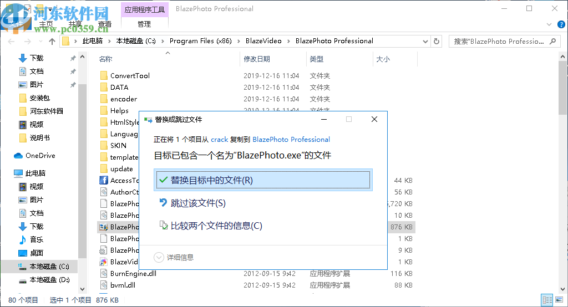Click BlazeVideo breadcrumb in address bar
Image resolution: width=568 pixels, height=307 pixels.
[x=263, y=41]
